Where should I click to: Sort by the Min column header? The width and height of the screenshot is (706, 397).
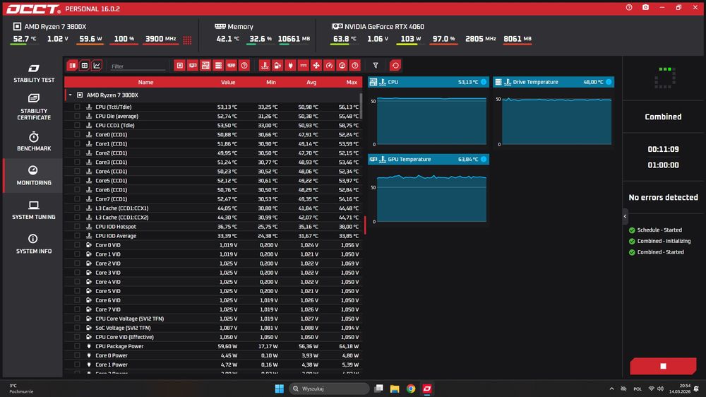(x=270, y=82)
